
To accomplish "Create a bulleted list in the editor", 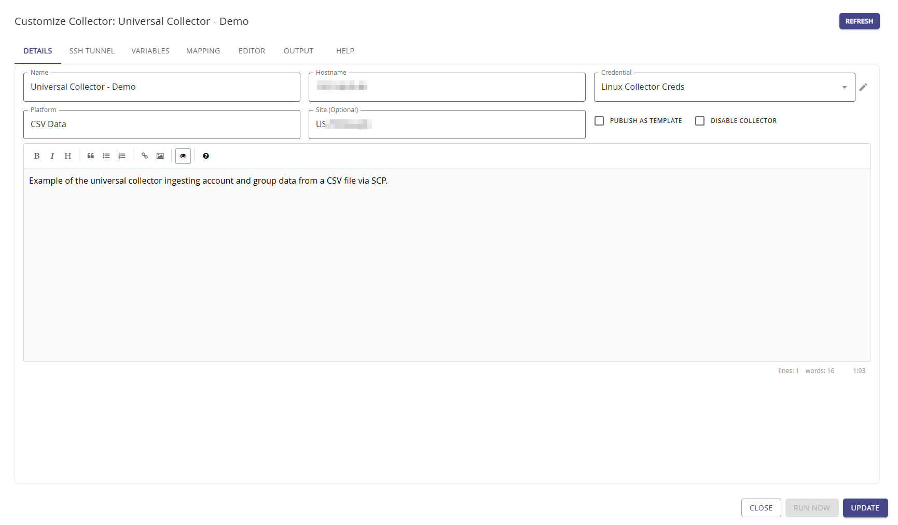I will [106, 156].
